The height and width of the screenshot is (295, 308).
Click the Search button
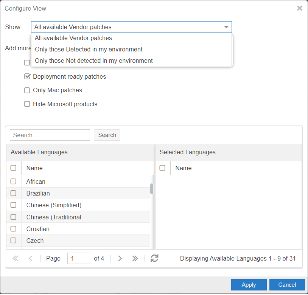107,135
